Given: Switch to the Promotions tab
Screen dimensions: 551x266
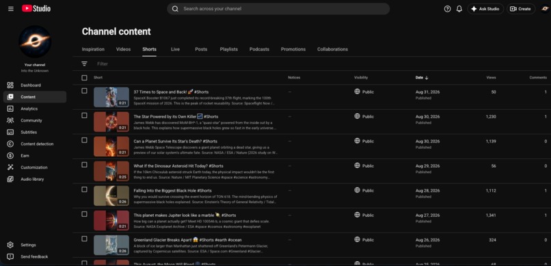Looking at the screenshot, I should pos(293,49).
